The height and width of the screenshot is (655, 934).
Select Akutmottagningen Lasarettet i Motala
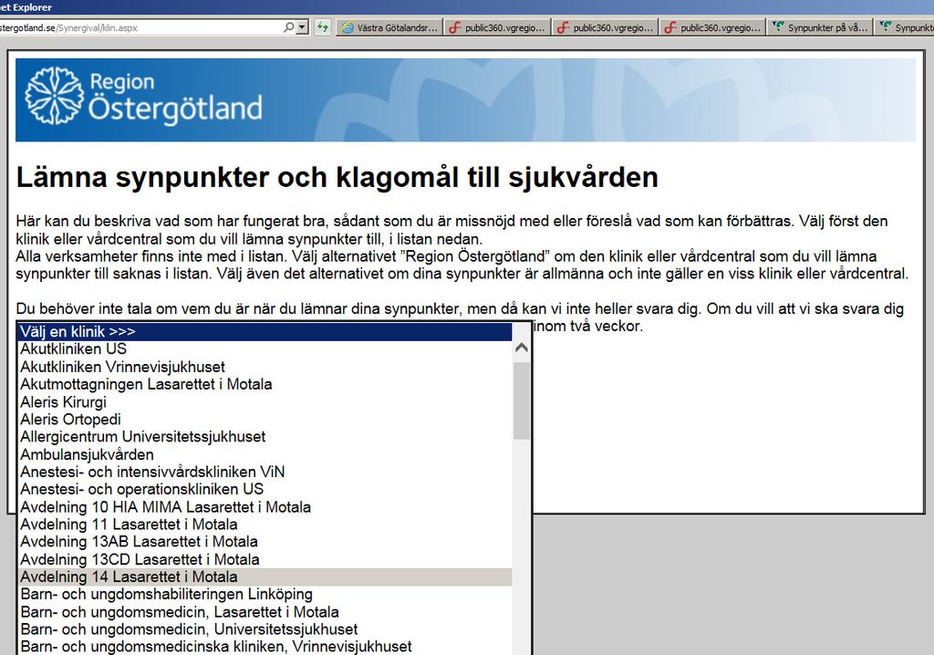click(265, 384)
